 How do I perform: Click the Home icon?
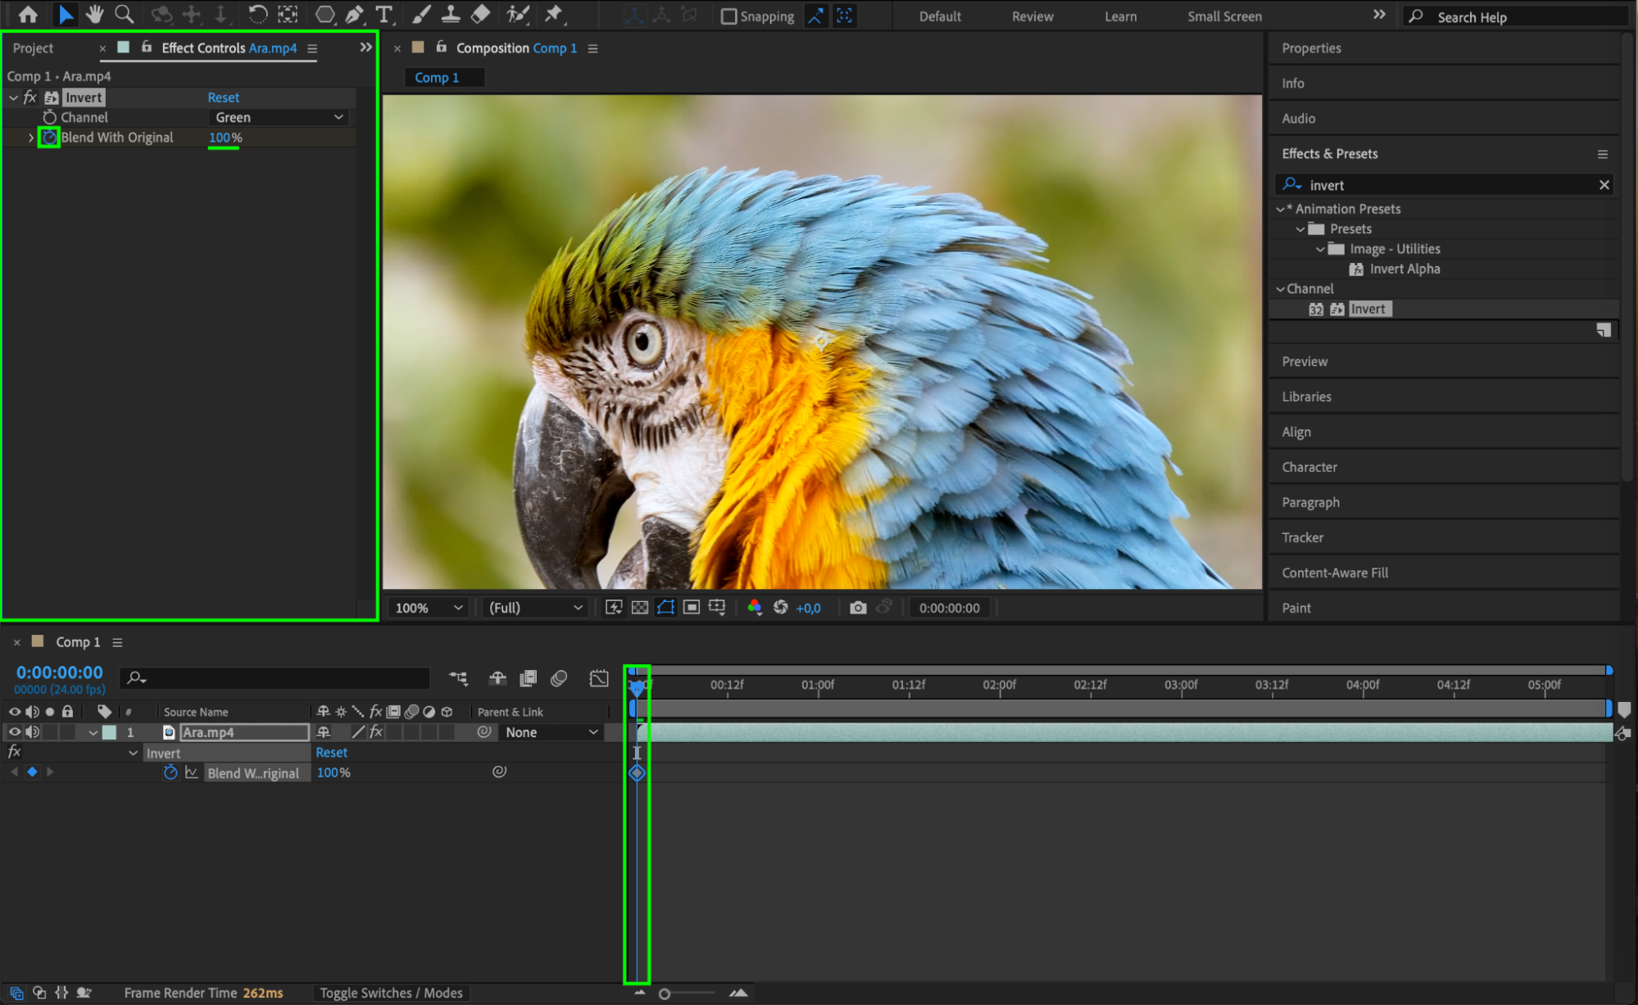[28, 15]
